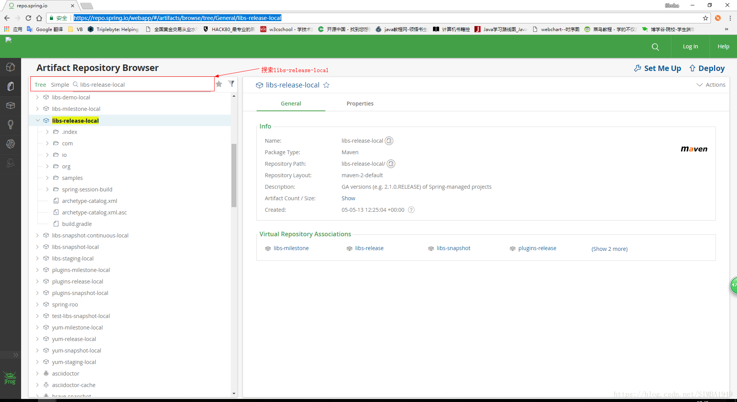Image resolution: width=737 pixels, height=402 pixels.
Task: Open the Builds icon in sidebar
Action: [x=10, y=125]
